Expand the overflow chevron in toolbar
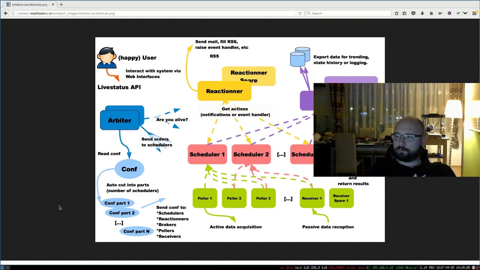480x270 pixels. (465, 13)
